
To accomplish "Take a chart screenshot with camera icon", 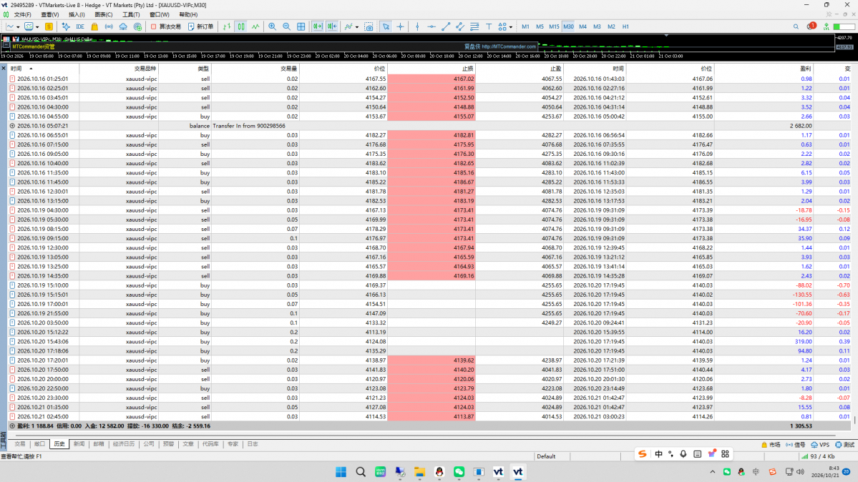I will point(369,26).
